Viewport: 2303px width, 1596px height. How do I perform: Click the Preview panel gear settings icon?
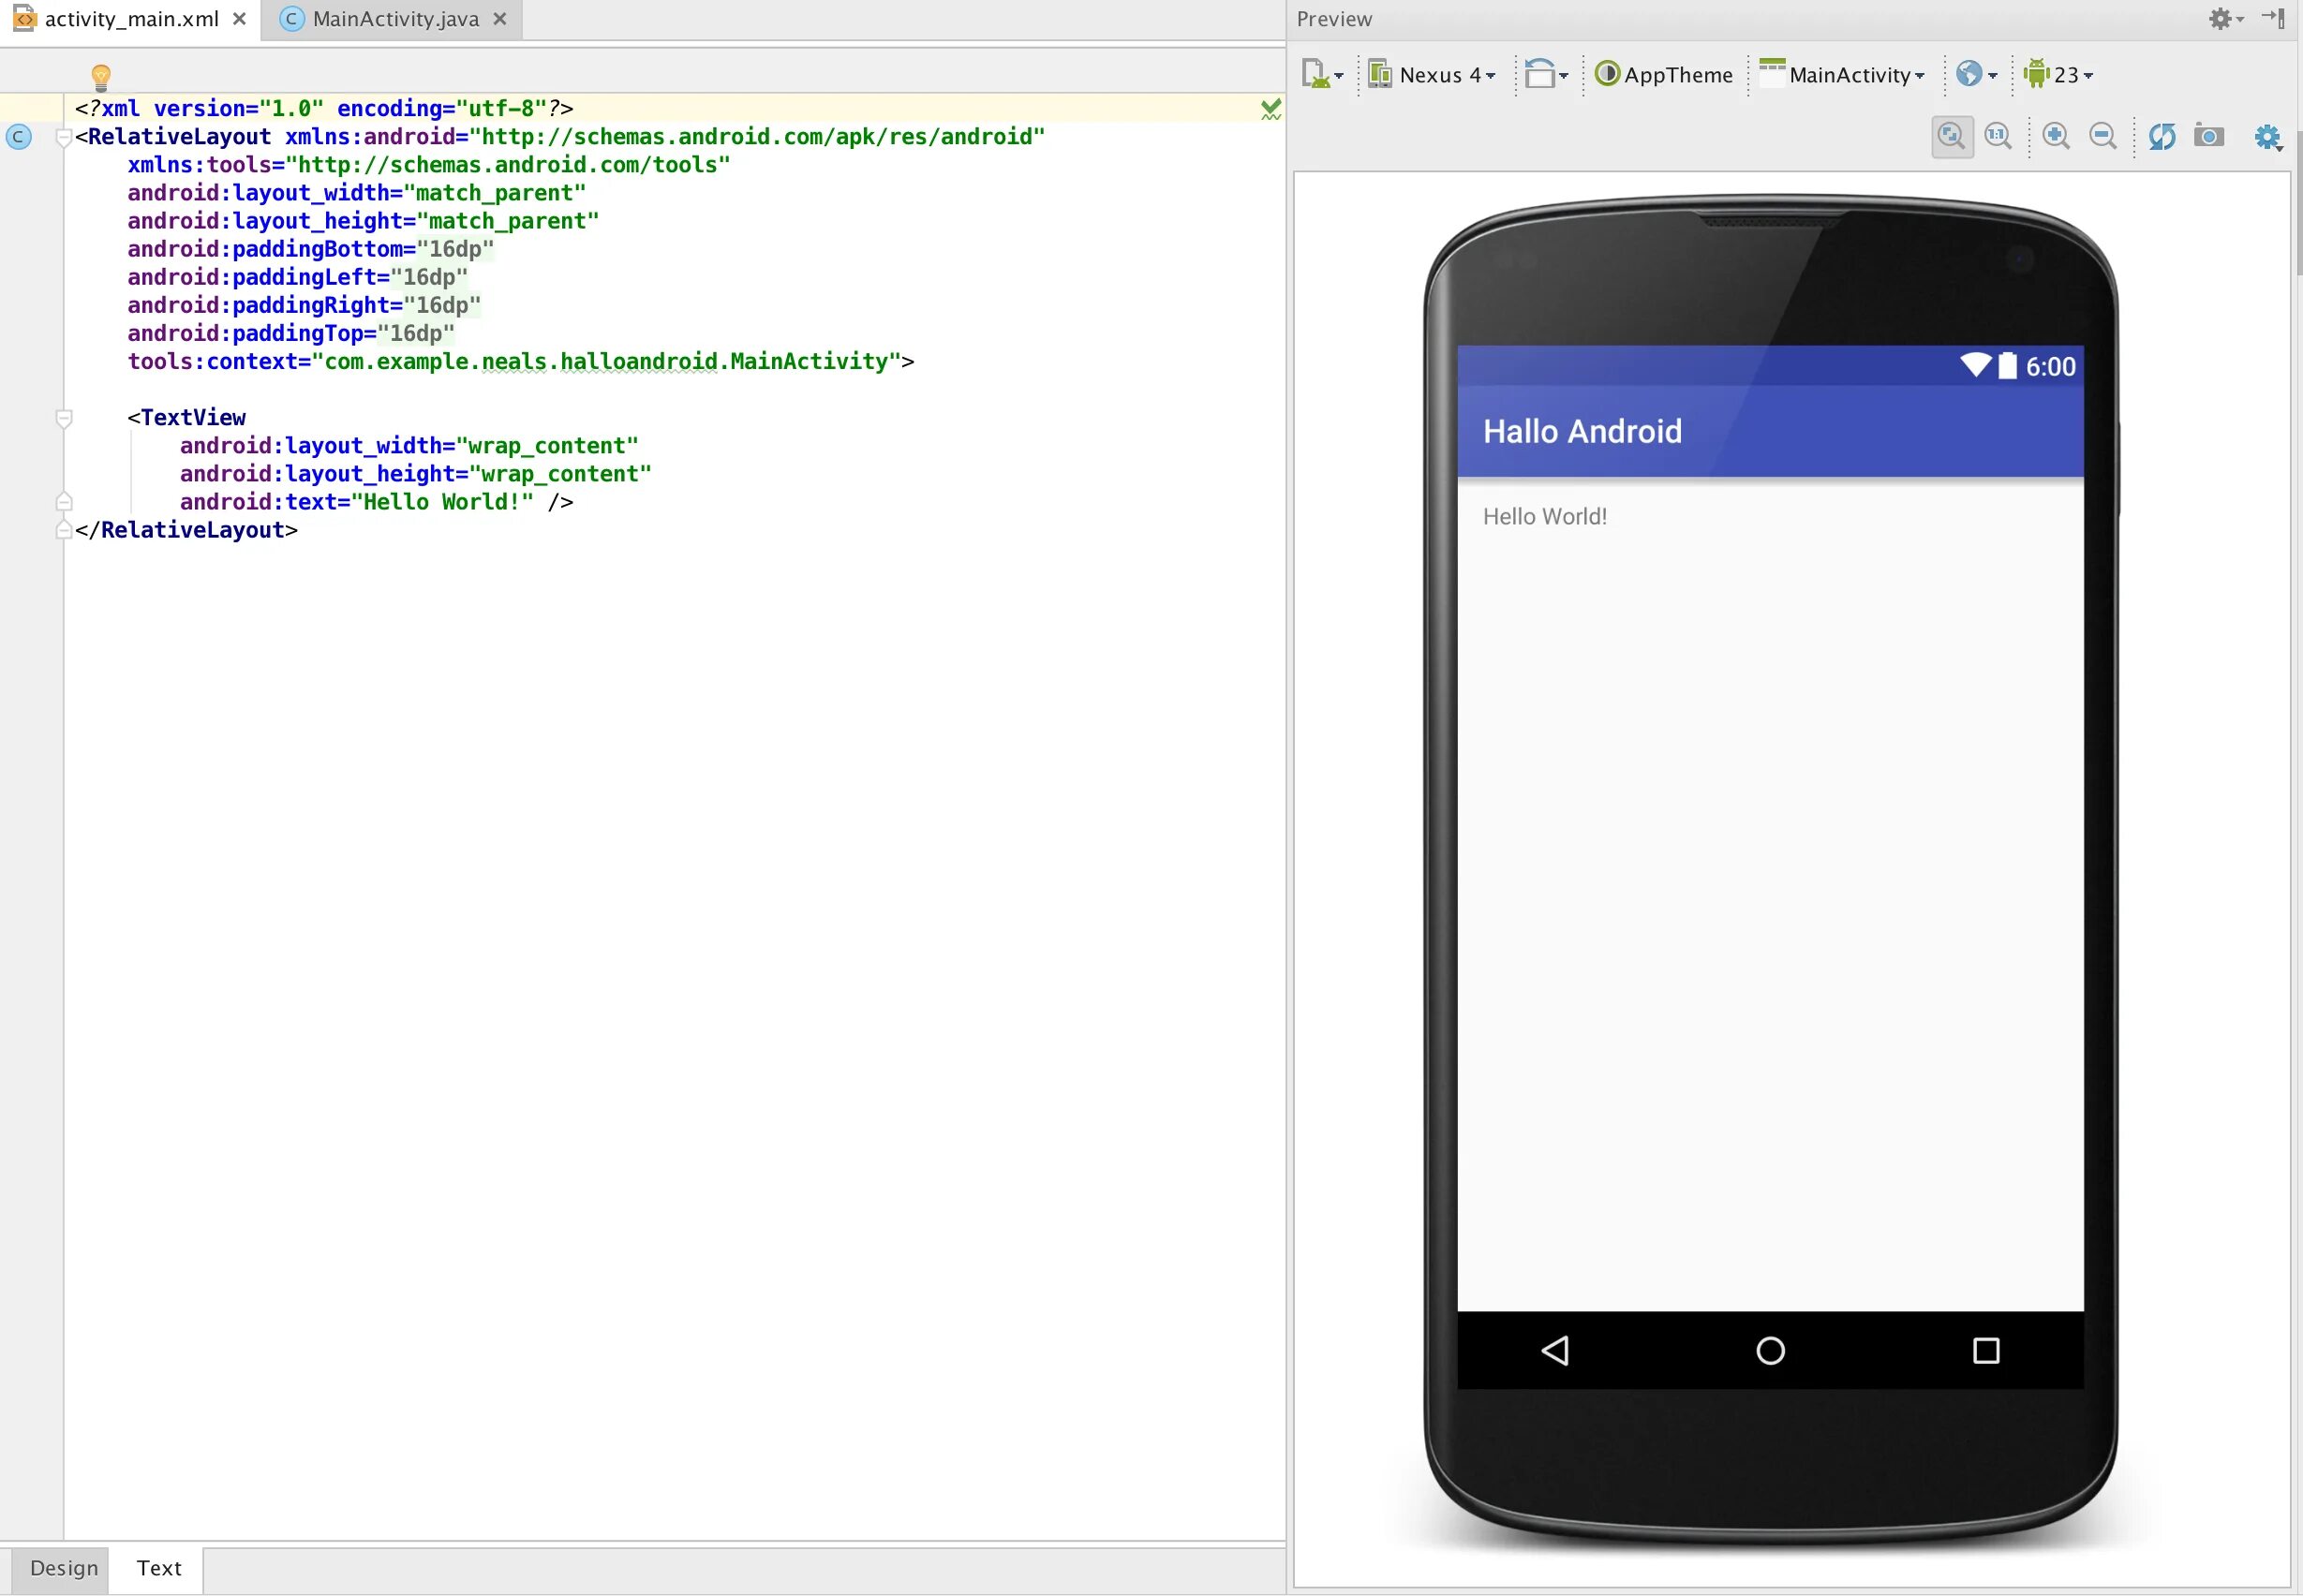(2222, 19)
